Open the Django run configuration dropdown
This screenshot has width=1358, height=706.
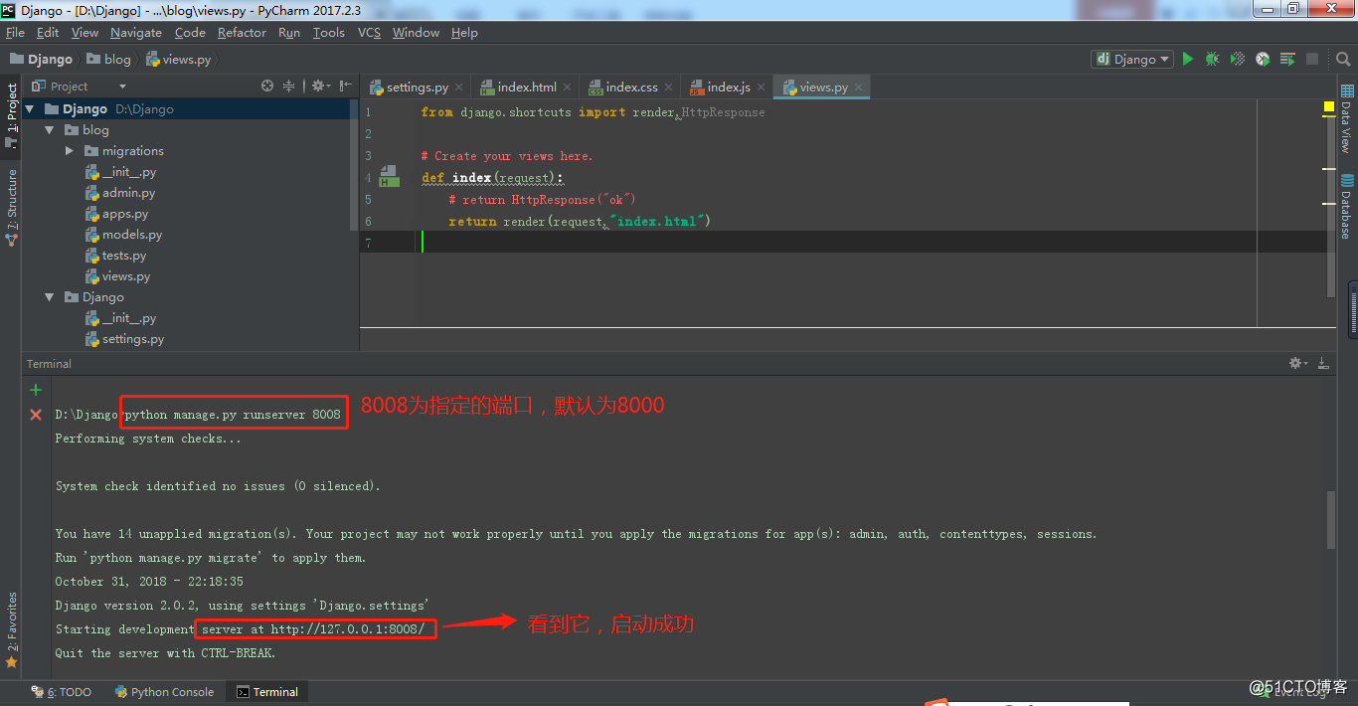pyautogui.click(x=1132, y=60)
